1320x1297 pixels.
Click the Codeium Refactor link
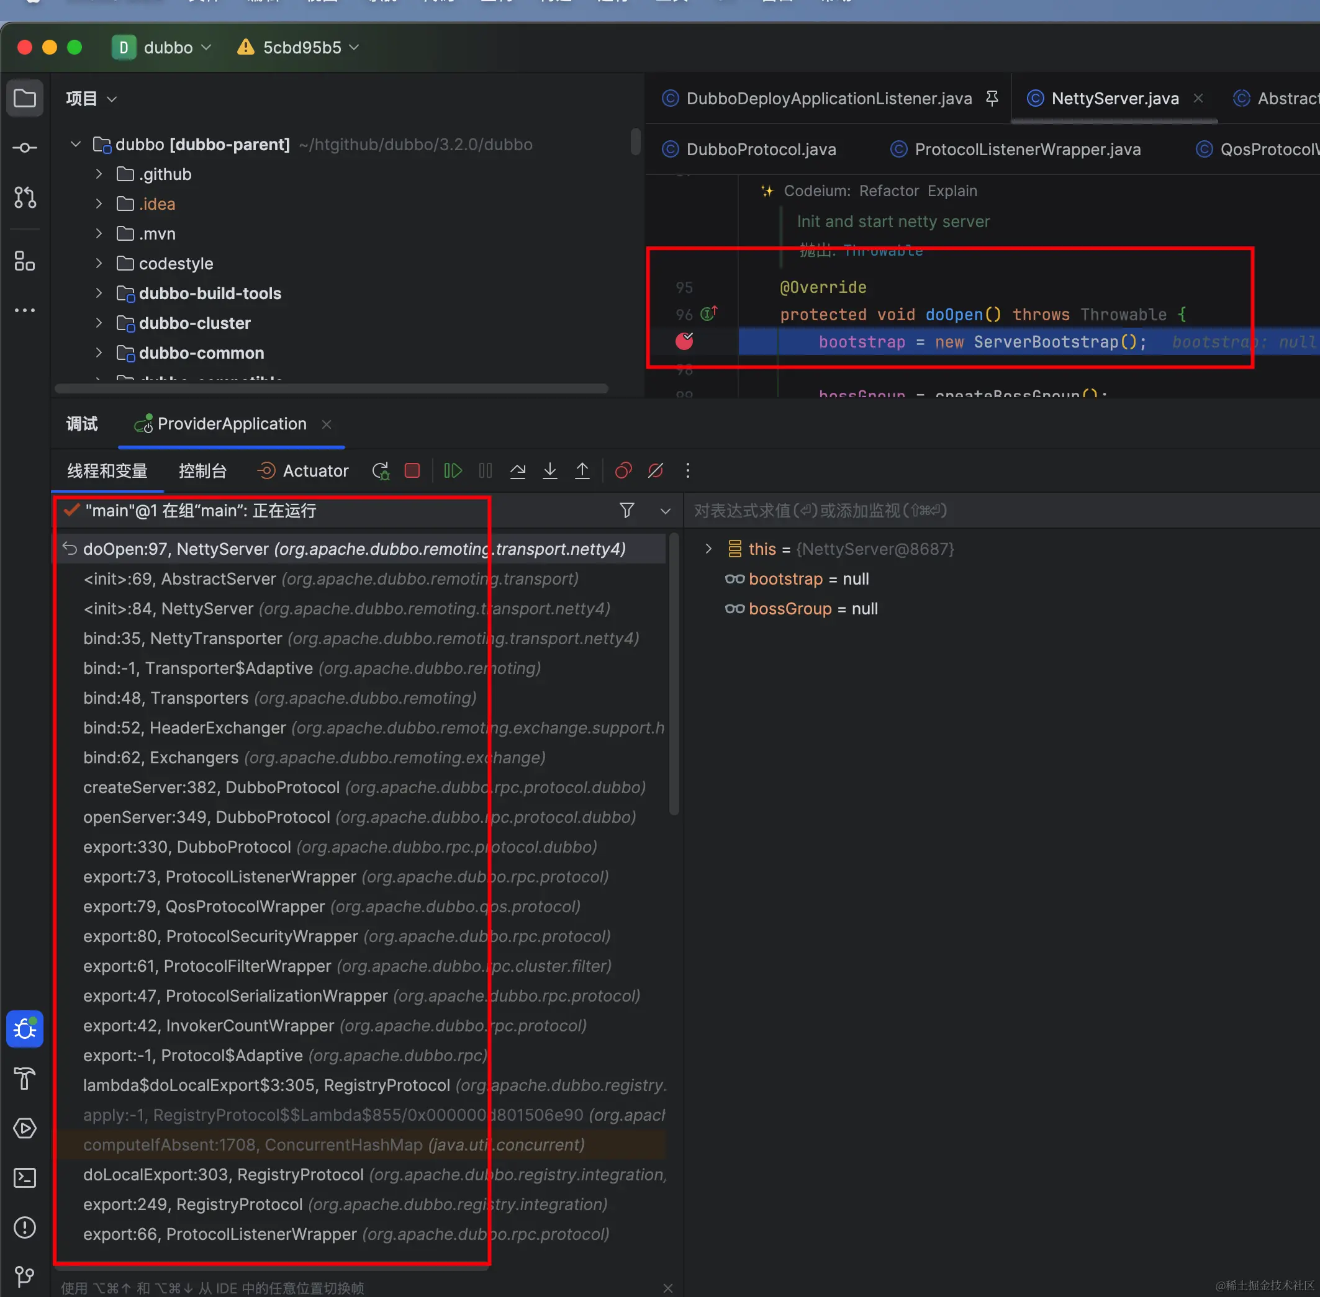point(888,191)
